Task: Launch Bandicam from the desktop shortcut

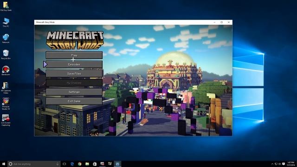Action: tap(6, 71)
